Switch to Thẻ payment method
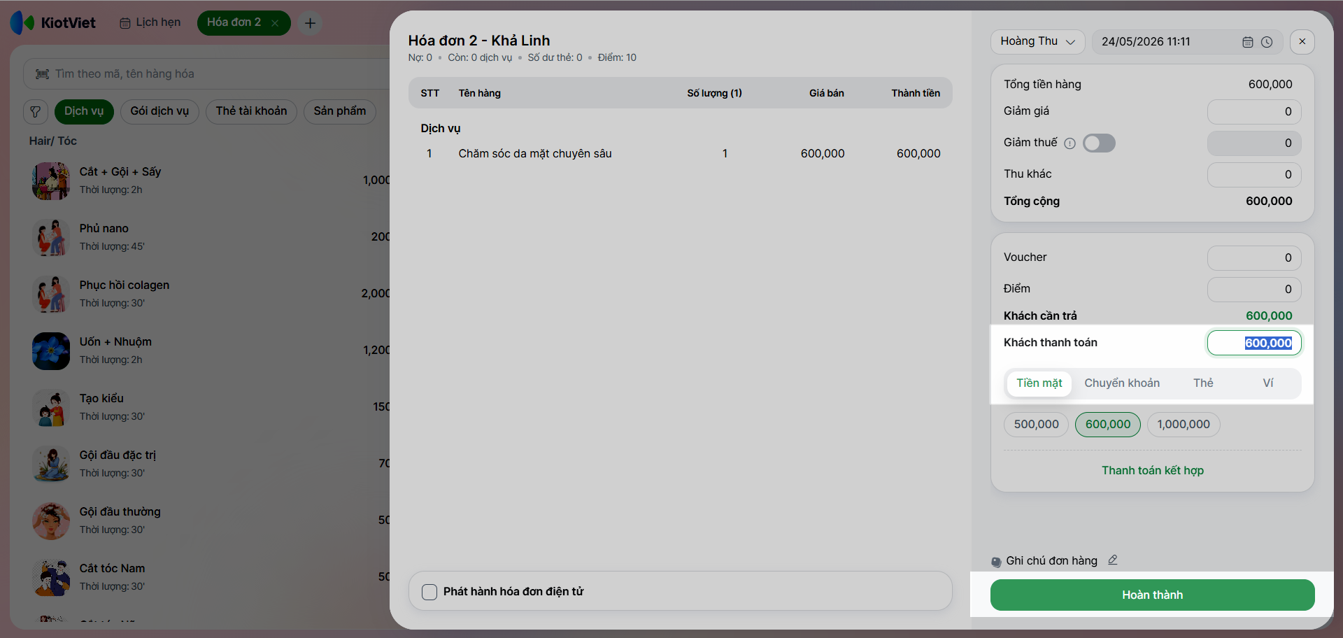Screen dimensions: 1343x638 tap(1203, 383)
